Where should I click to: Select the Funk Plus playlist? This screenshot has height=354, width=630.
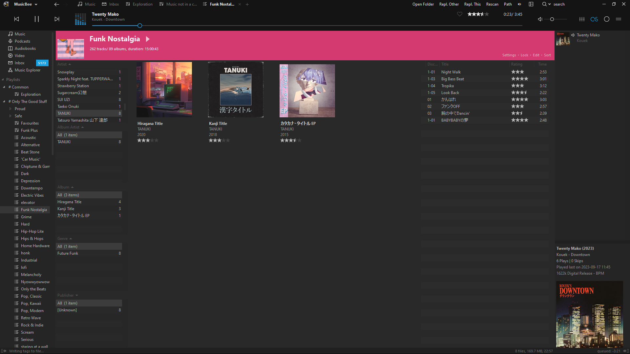click(x=29, y=130)
